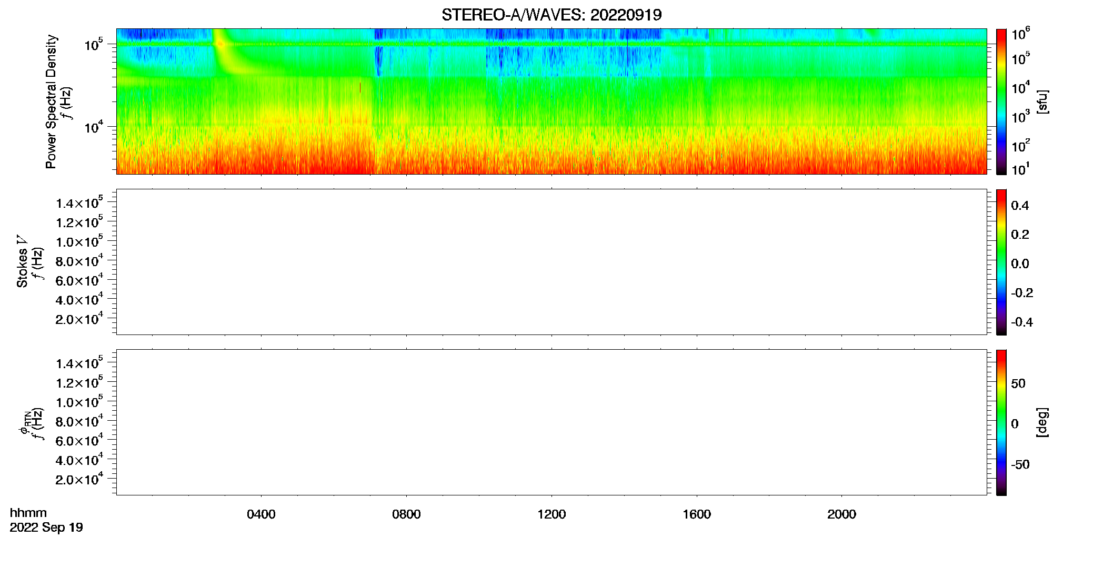The height and width of the screenshot is (568, 1103).
Task: Click the 1200 time tick label
Action: 551,514
